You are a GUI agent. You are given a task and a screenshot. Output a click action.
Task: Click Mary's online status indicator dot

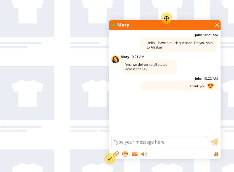click(114, 25)
